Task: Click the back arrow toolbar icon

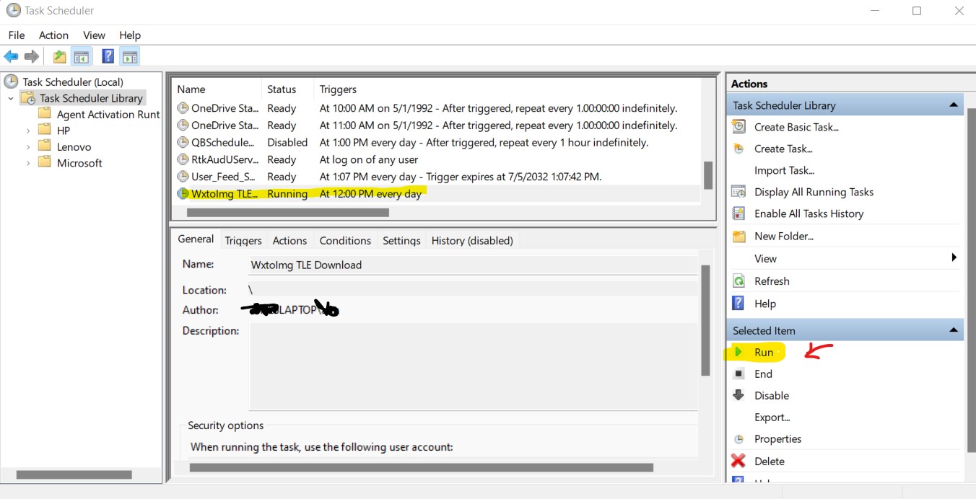Action: point(11,56)
